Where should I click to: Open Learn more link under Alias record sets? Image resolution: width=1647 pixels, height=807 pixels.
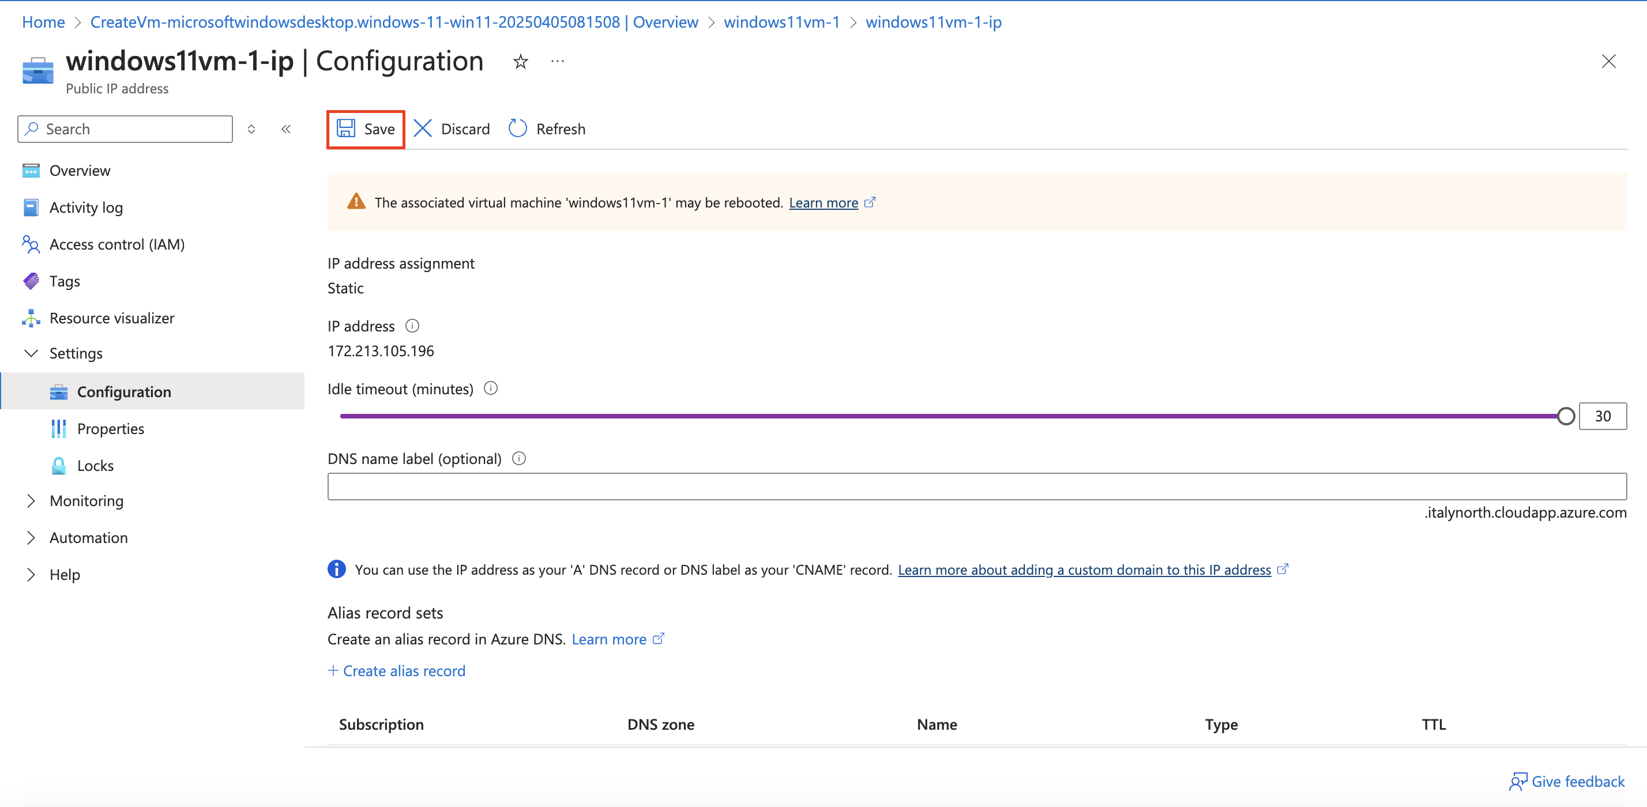click(x=608, y=639)
